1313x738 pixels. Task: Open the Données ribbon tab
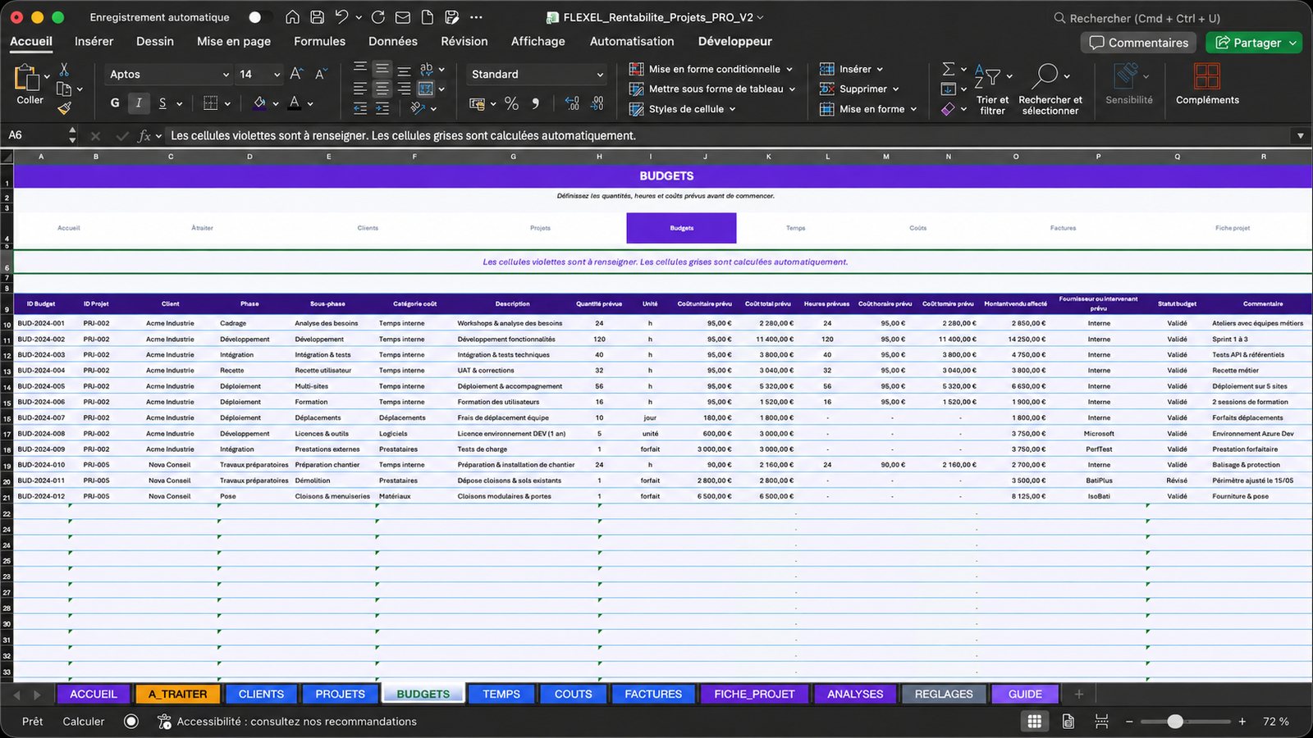[x=393, y=41]
